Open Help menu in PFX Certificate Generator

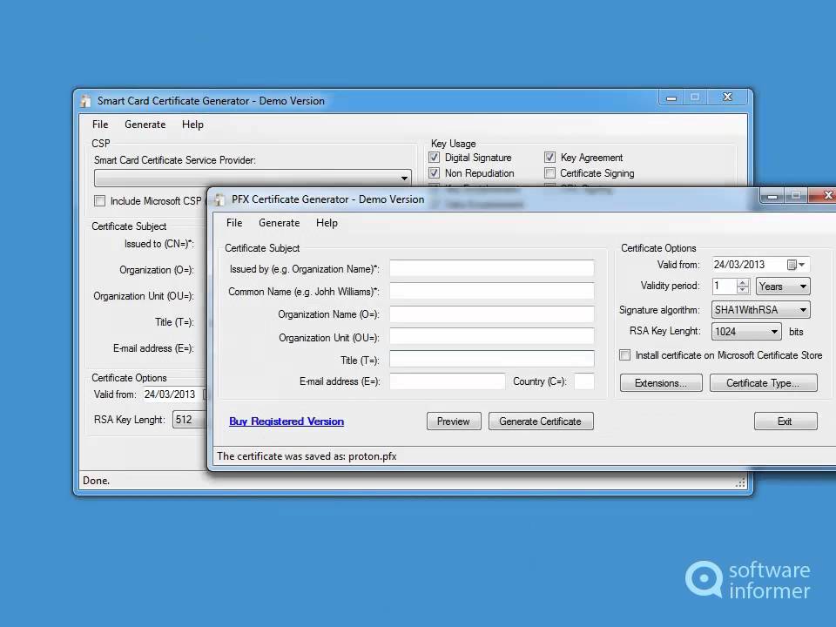pyautogui.click(x=327, y=223)
